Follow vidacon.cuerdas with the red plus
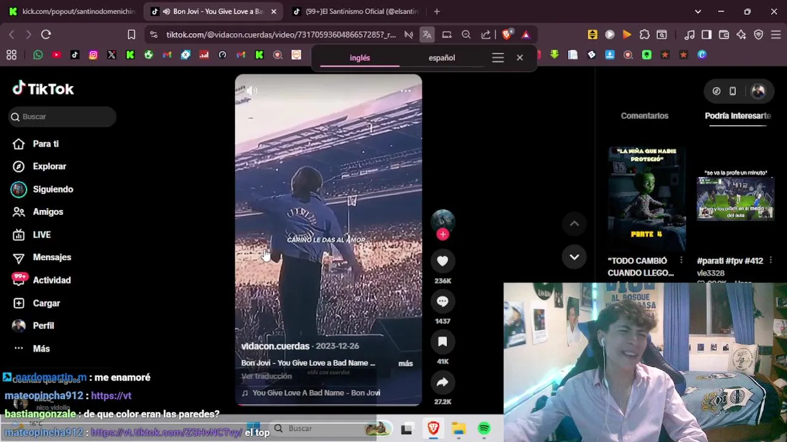The height and width of the screenshot is (442, 787). (x=443, y=234)
